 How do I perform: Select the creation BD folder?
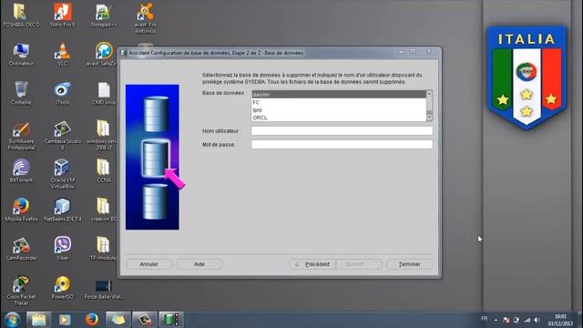[104, 210]
